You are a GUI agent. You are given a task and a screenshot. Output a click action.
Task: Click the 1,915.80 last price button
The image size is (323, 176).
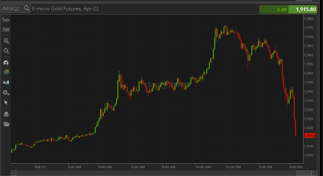pyautogui.click(x=306, y=9)
